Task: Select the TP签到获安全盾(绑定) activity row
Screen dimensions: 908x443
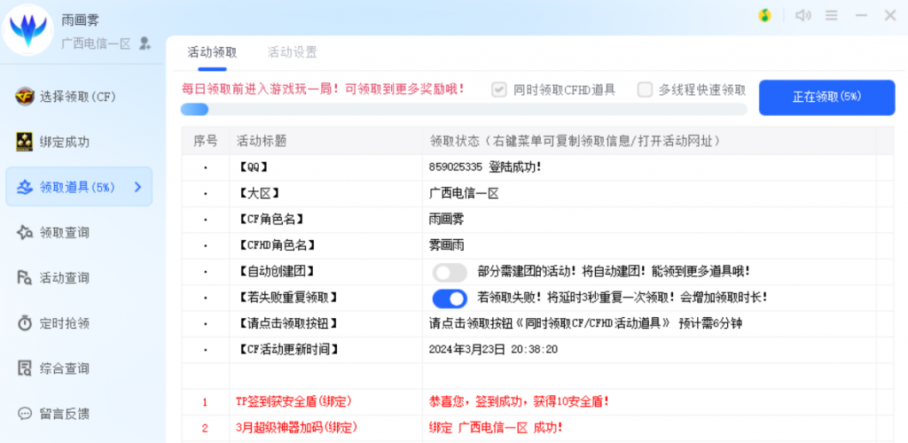Action: (x=294, y=401)
